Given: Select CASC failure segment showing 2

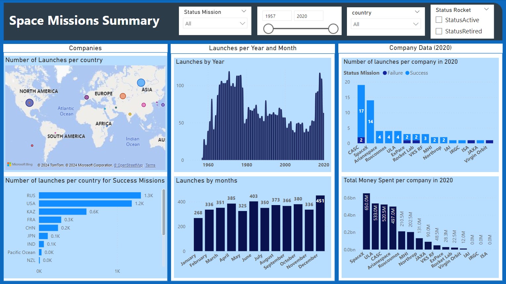Looking at the screenshot, I should pos(361,140).
